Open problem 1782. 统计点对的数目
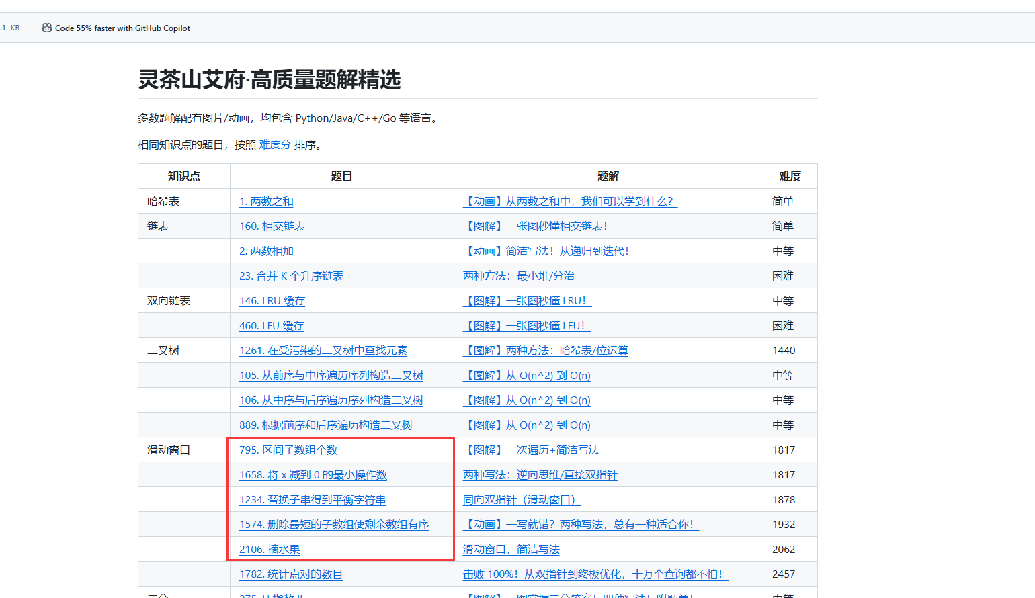This screenshot has width=1035, height=598. [291, 574]
